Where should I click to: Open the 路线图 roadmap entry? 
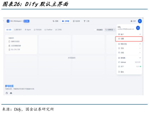click(x=129, y=58)
